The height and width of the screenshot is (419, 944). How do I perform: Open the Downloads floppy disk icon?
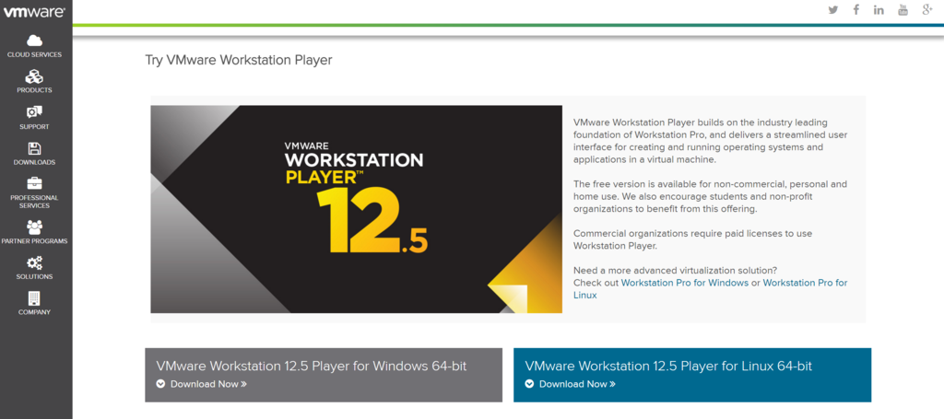[34, 148]
